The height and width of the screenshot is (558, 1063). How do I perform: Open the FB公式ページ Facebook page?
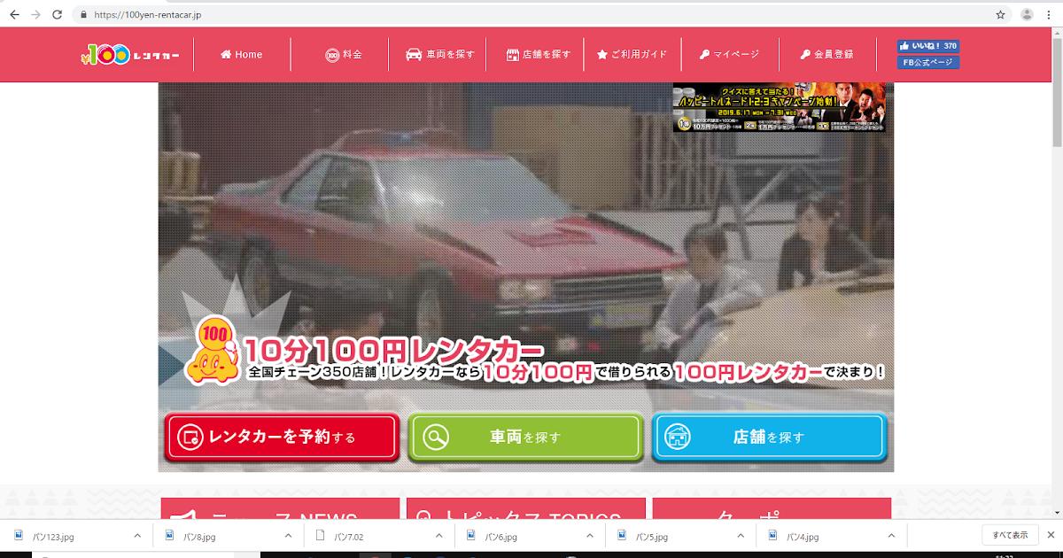click(927, 62)
